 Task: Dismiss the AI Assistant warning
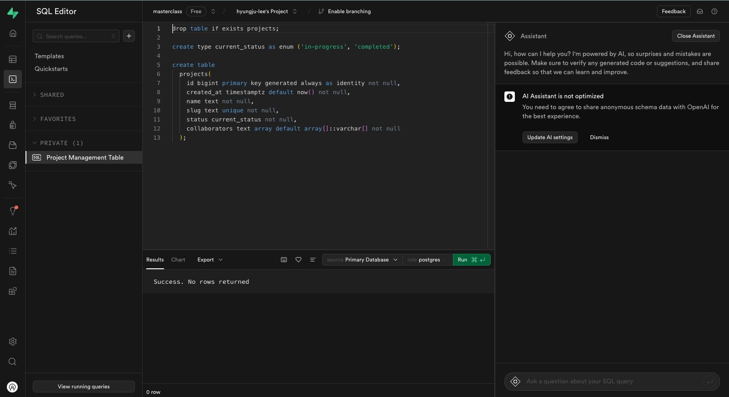[x=599, y=137]
